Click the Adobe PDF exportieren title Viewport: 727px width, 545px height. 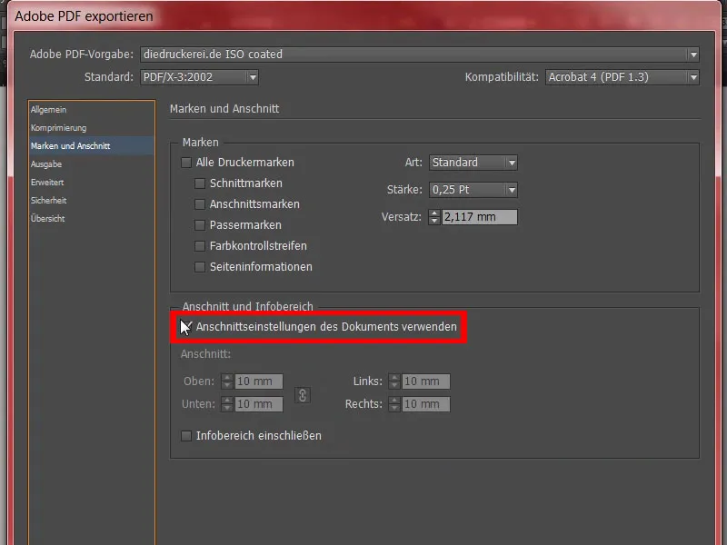click(84, 16)
